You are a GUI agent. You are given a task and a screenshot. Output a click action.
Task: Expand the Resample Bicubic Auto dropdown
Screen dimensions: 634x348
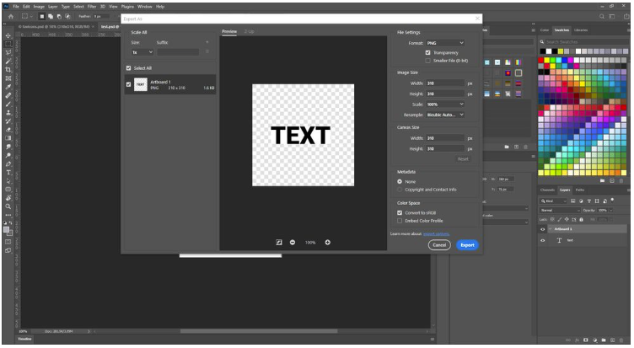[445, 115]
